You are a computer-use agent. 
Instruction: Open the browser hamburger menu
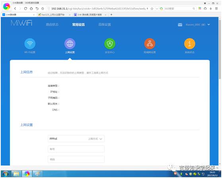(216, 8)
